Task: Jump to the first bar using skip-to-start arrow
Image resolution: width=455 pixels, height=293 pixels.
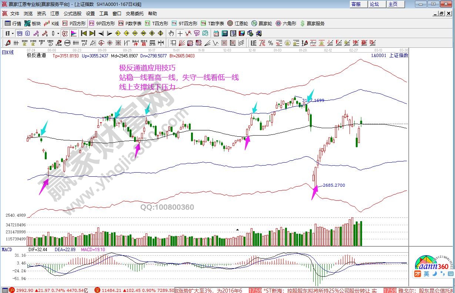Action: (84, 33)
